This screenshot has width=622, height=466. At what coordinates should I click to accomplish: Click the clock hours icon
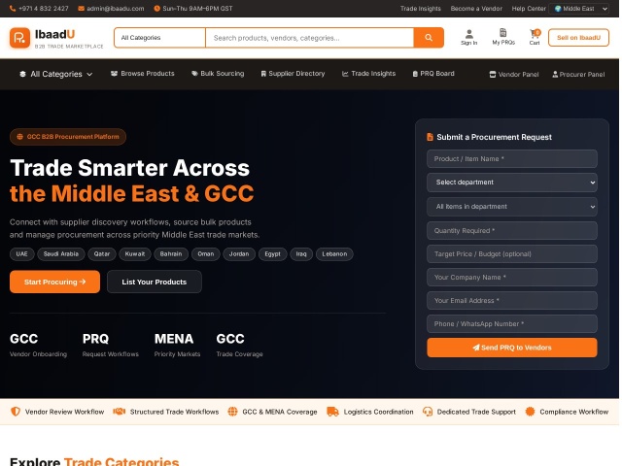157,9
